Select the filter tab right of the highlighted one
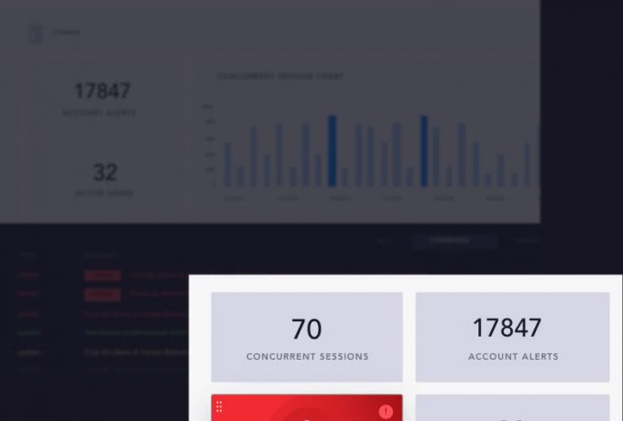 (525, 241)
